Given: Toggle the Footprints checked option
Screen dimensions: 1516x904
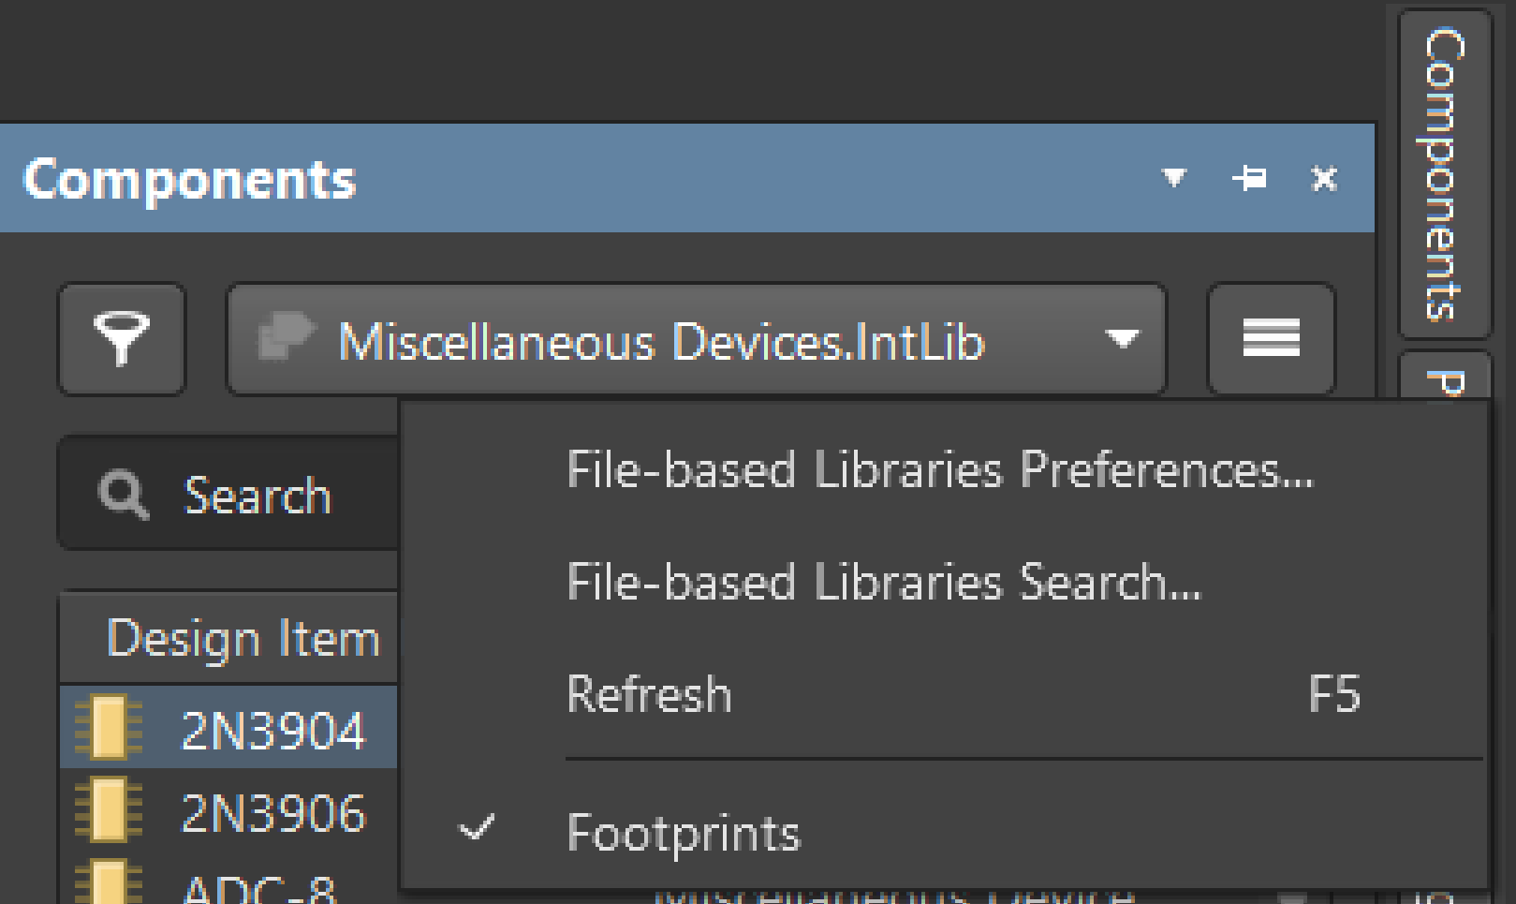Looking at the screenshot, I should pyautogui.click(x=684, y=833).
